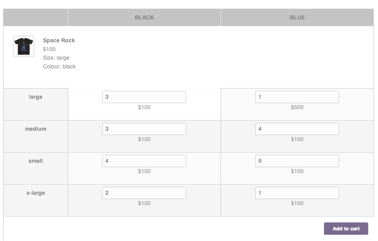The width and height of the screenshot is (378, 241).
Task: Select the medium blue quantity input
Action: (x=297, y=129)
